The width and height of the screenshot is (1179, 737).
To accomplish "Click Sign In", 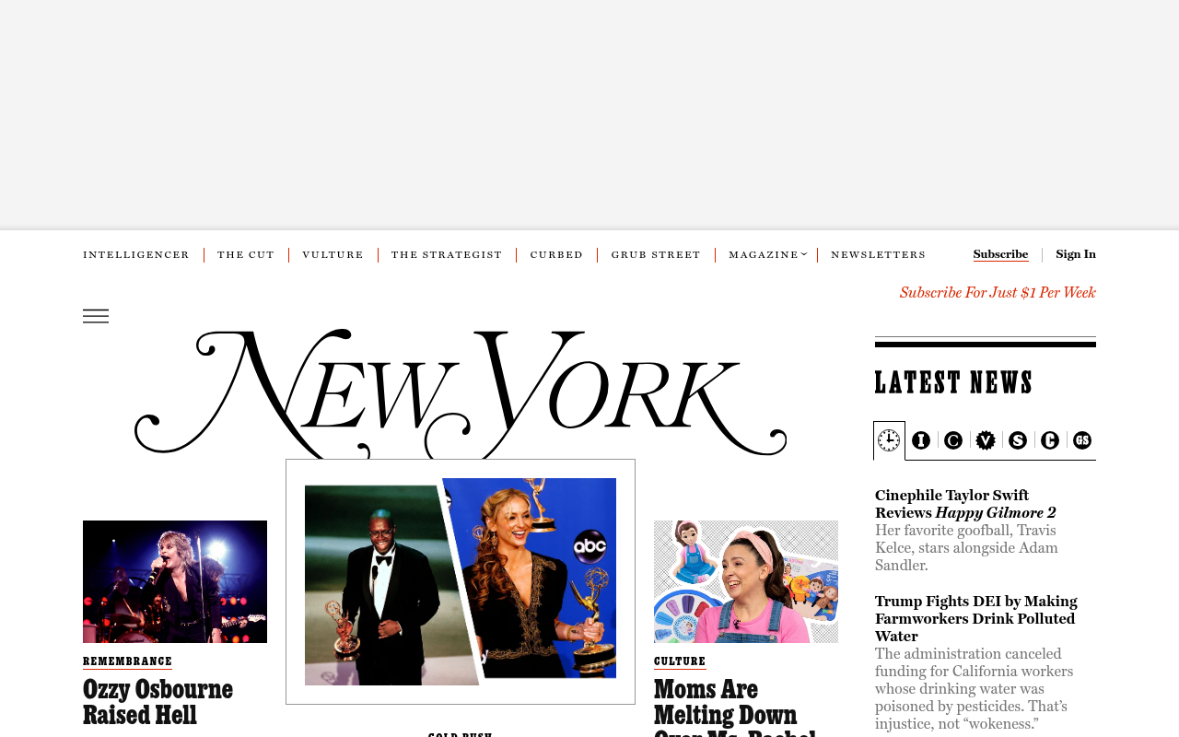I will pyautogui.click(x=1076, y=254).
